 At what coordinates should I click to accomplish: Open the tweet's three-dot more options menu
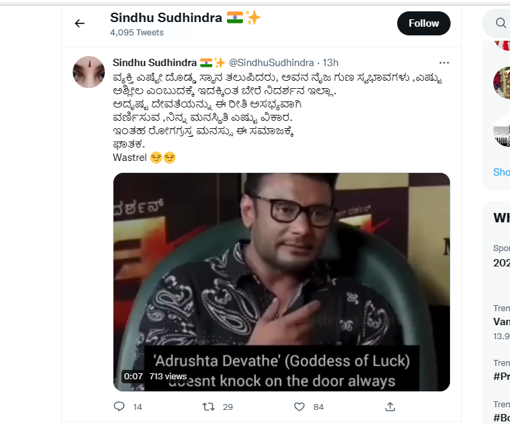coord(444,63)
